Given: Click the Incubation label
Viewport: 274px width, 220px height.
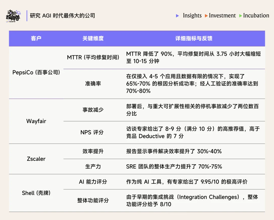Looking at the screenshot, I should tap(256, 15).
